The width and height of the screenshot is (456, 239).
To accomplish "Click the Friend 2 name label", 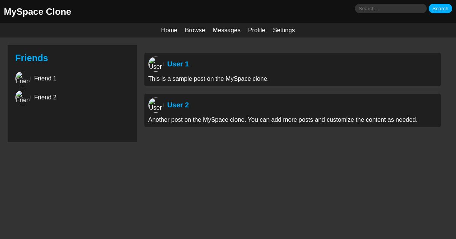I will [45, 97].
